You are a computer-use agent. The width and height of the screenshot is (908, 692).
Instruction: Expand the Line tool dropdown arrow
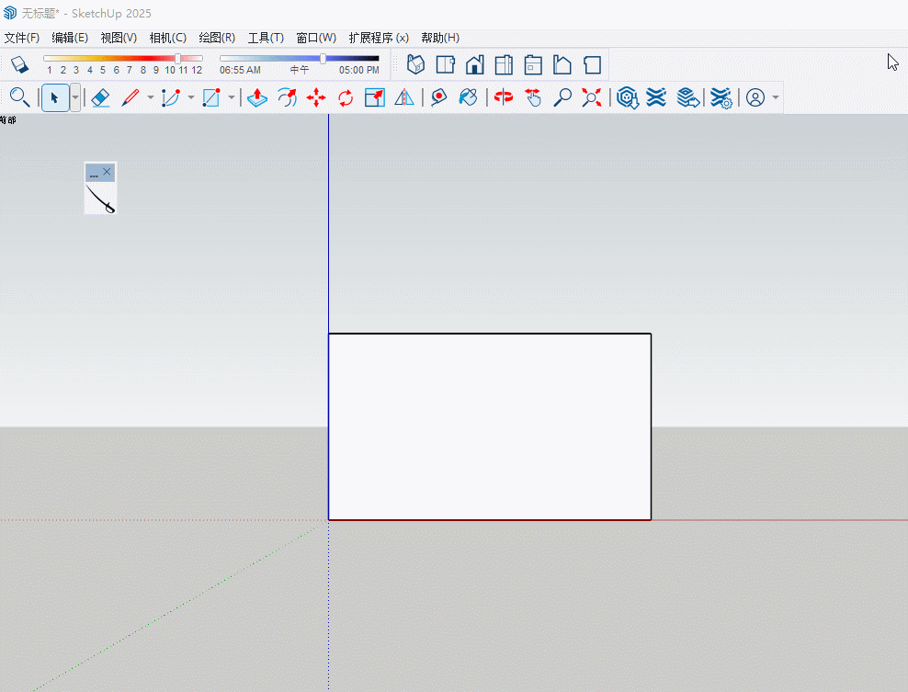(151, 97)
